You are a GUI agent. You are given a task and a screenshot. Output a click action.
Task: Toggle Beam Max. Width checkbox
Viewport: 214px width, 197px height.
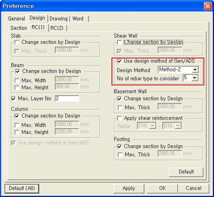click(17, 80)
